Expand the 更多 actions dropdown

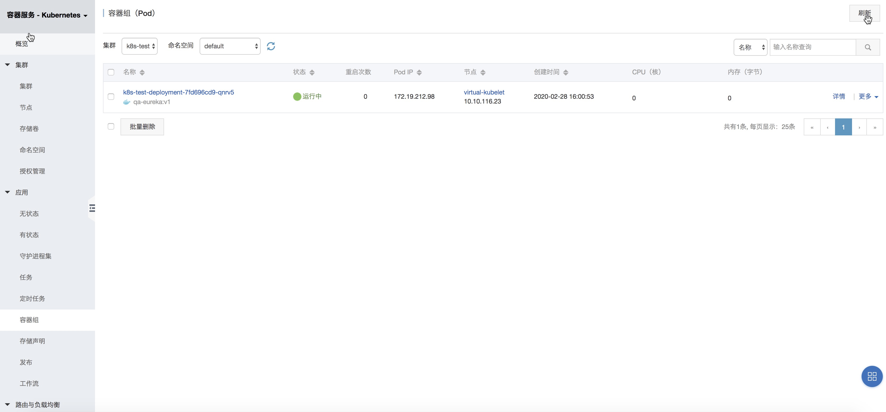coord(868,97)
